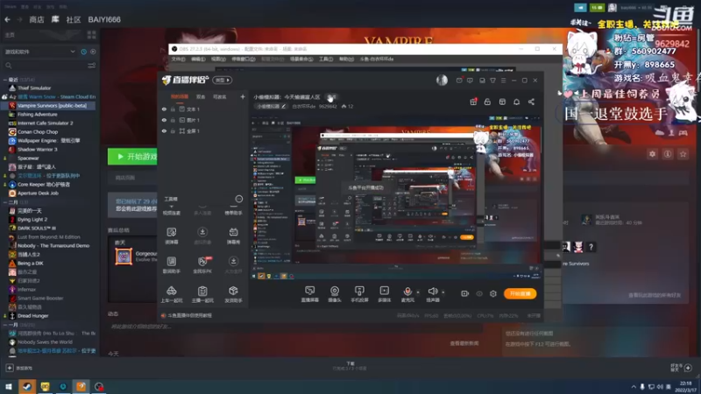Click the notification bell icon
Image resolution: width=701 pixels, height=394 pixels.
[x=516, y=102]
